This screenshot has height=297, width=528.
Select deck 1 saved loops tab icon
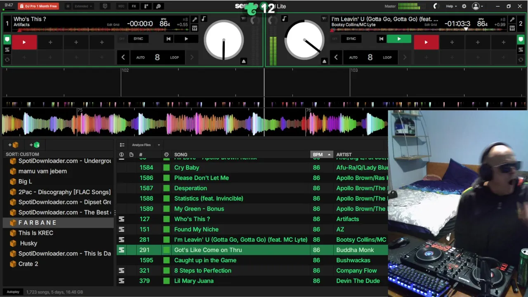click(x=7, y=49)
